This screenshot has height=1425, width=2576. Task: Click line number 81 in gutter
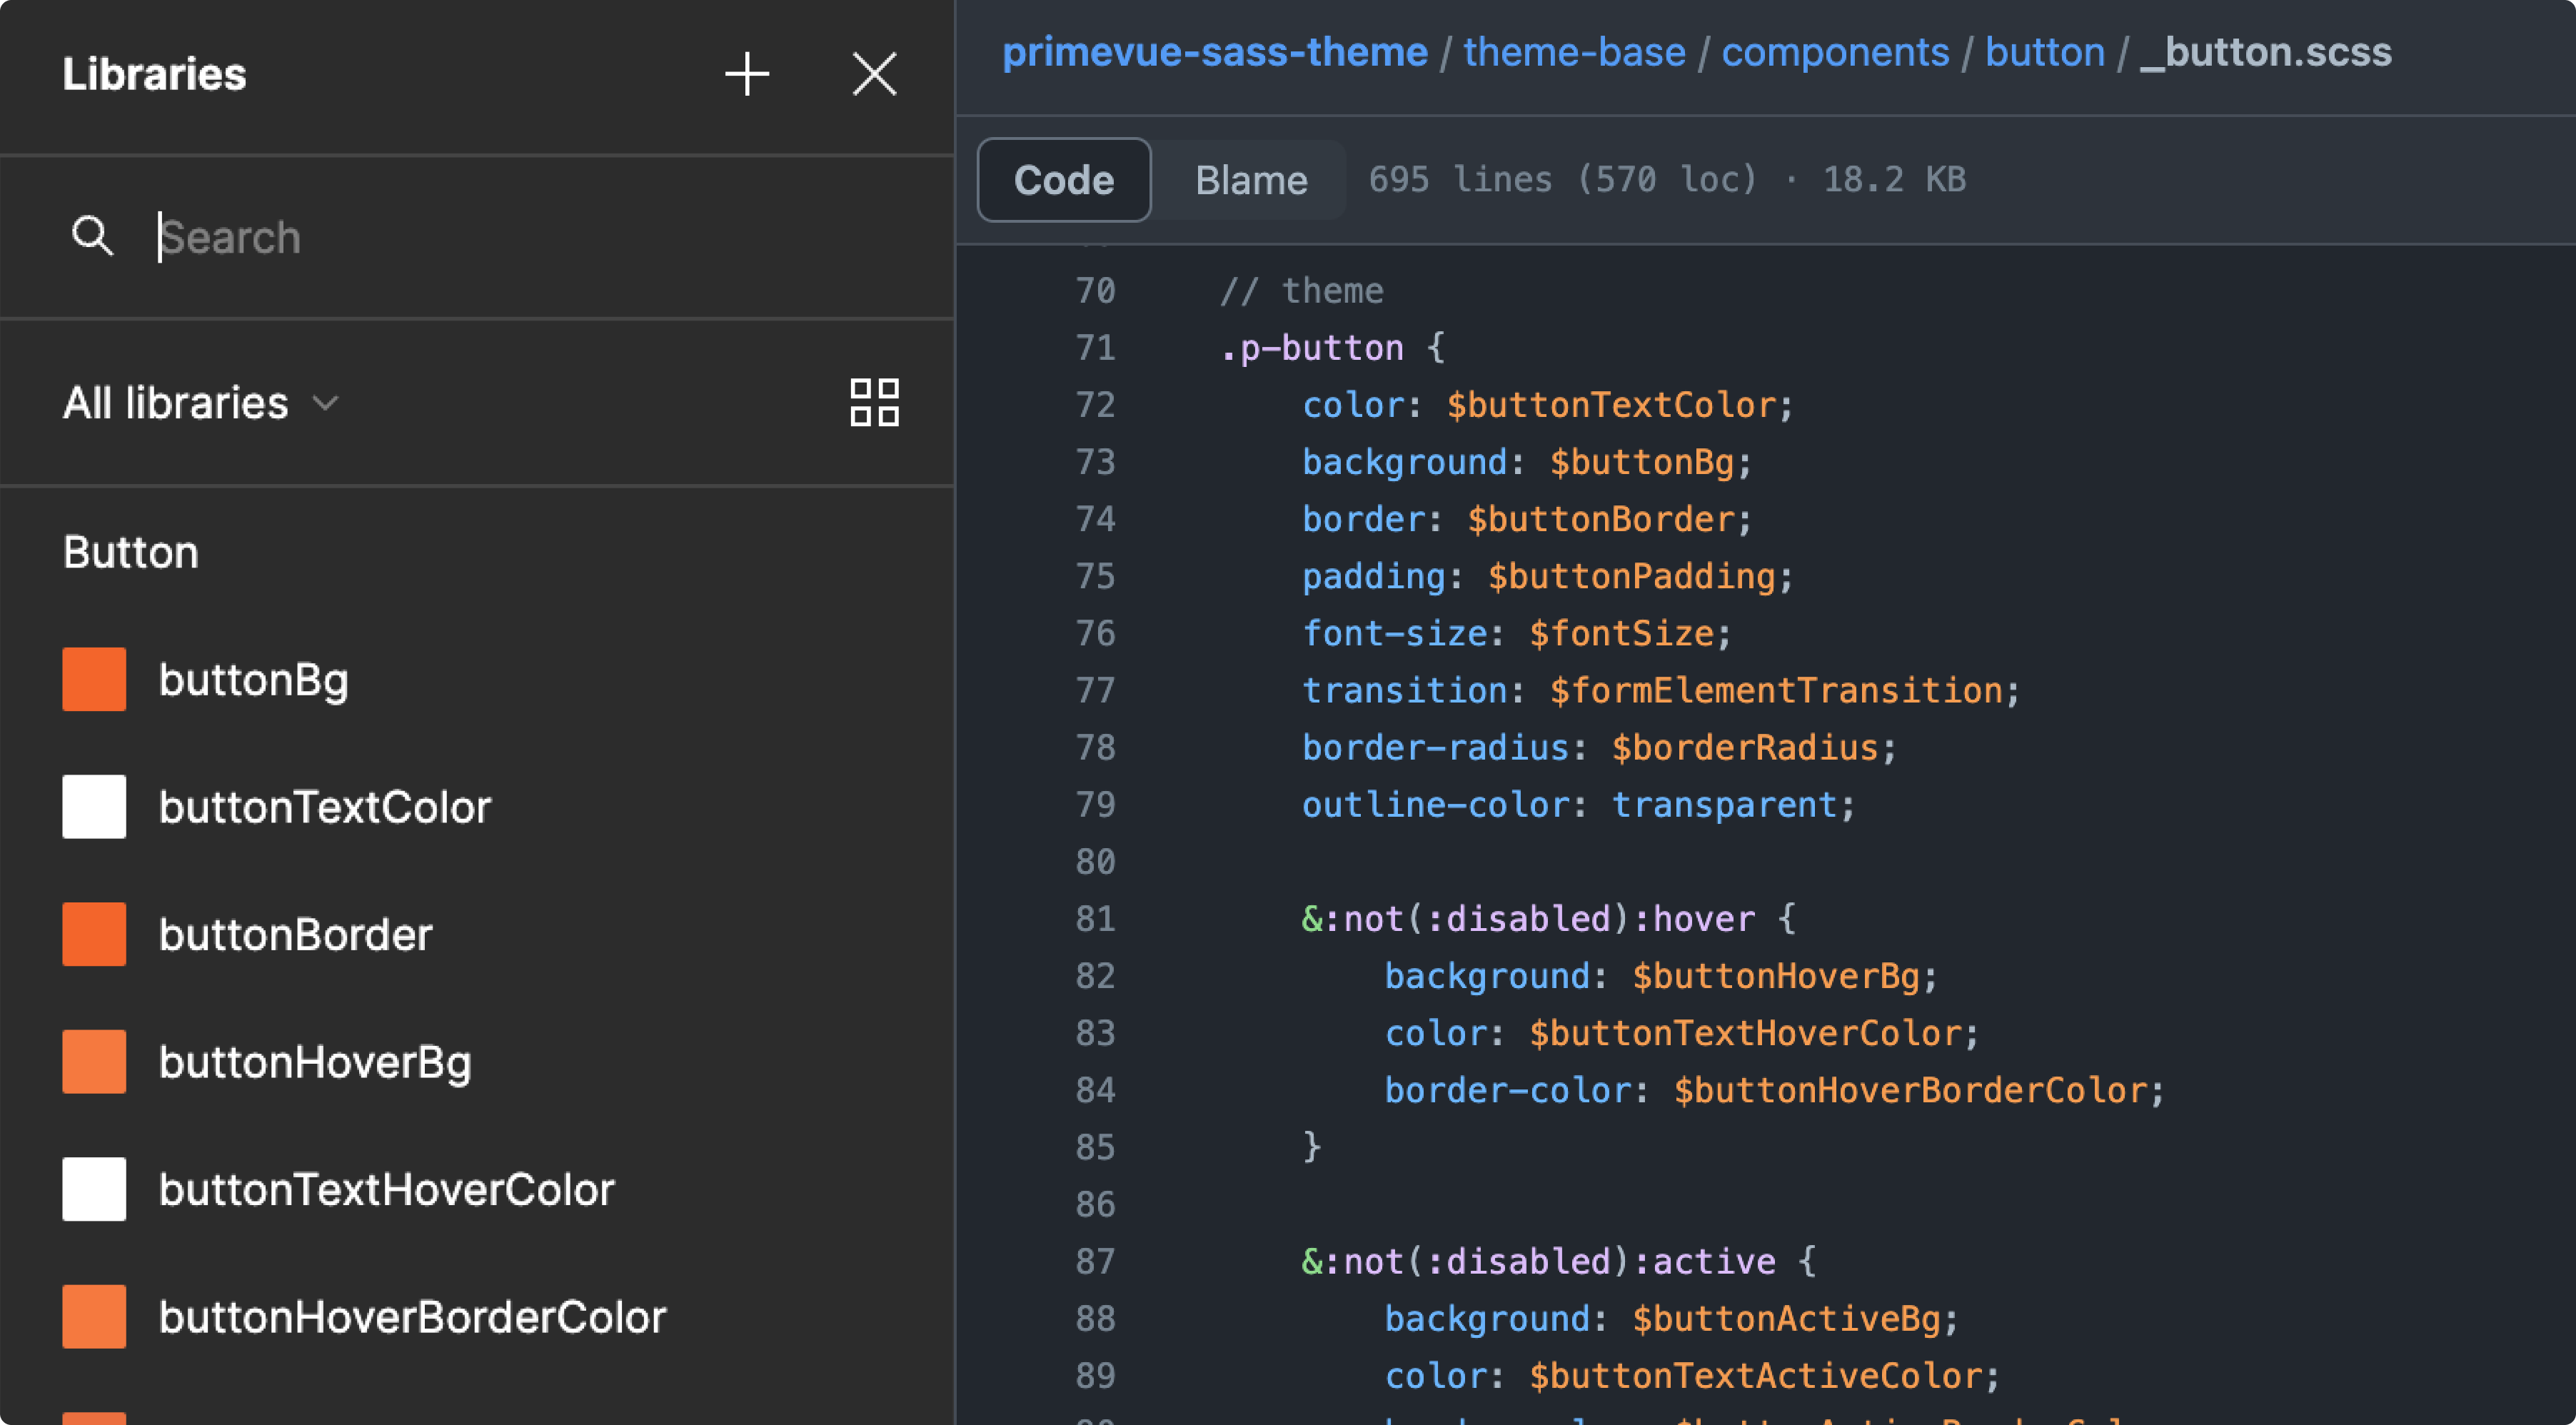pos(1095,919)
